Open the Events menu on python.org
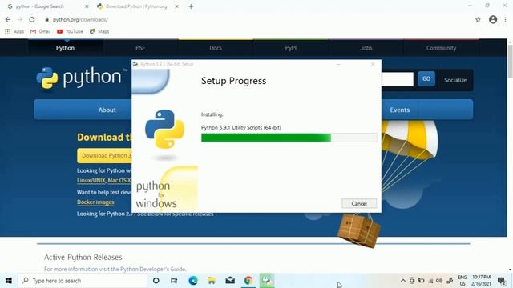513x288 pixels. click(399, 110)
